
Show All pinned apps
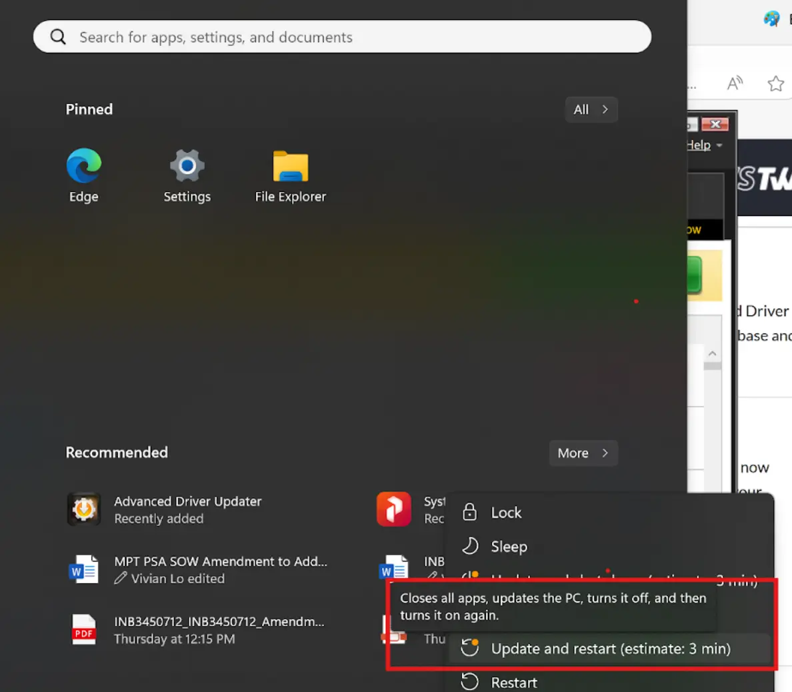pos(591,109)
